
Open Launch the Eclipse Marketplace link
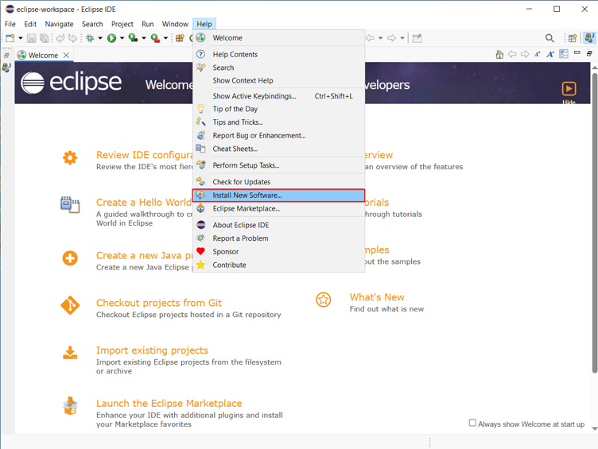[x=169, y=403]
